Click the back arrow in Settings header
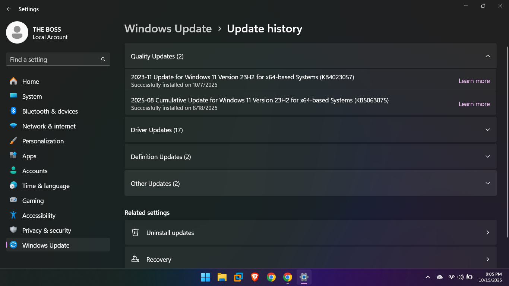Screen dimensions: 509x286 9,9
